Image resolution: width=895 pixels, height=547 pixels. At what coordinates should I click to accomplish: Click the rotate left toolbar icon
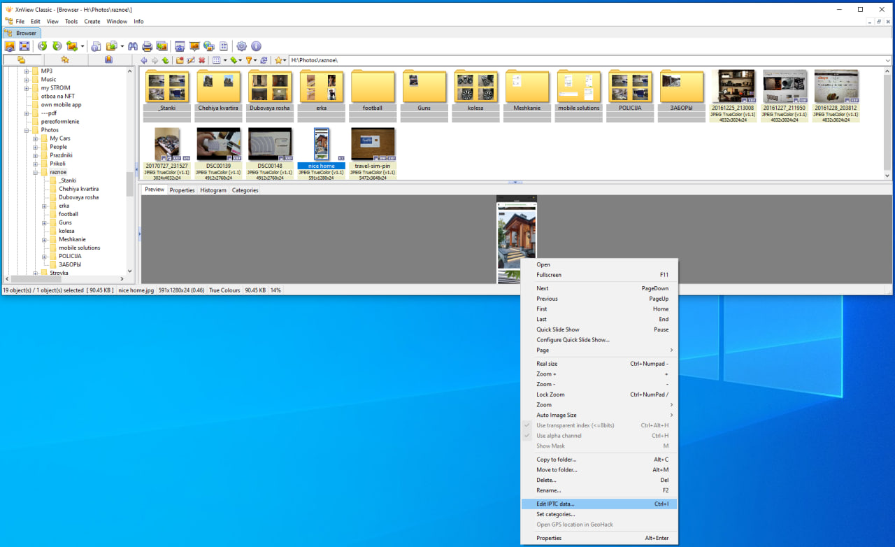pyautogui.click(x=43, y=46)
